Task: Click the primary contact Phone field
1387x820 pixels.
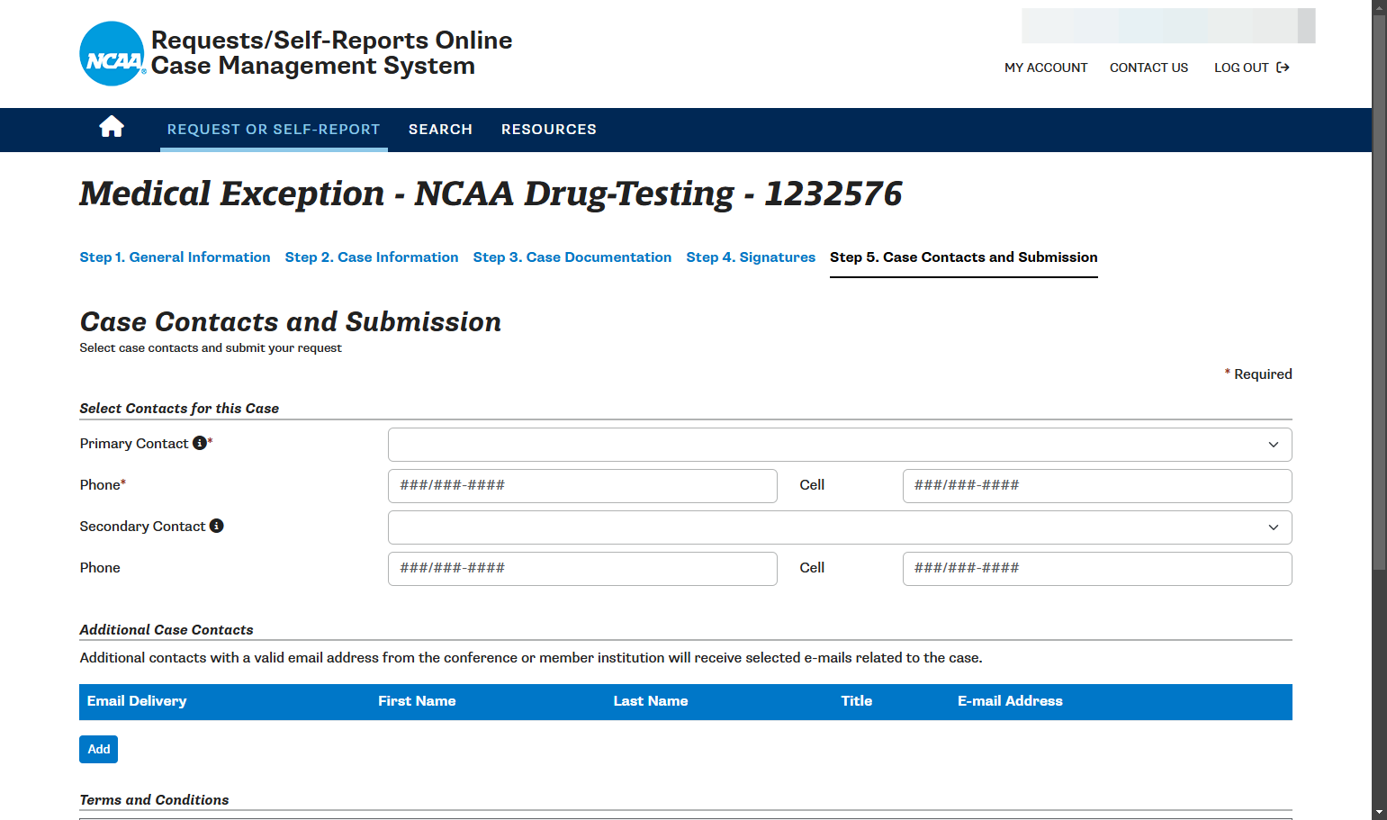Action: pos(582,486)
